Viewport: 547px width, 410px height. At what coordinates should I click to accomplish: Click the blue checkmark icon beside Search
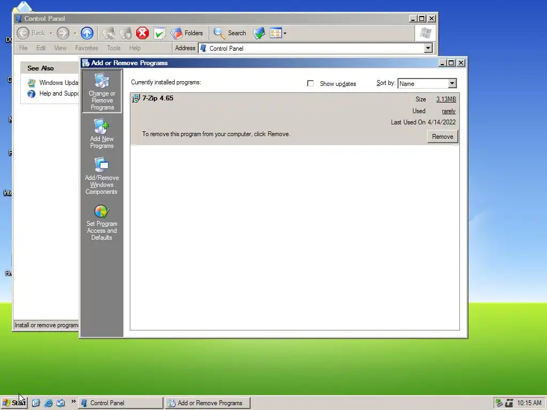[x=259, y=33]
